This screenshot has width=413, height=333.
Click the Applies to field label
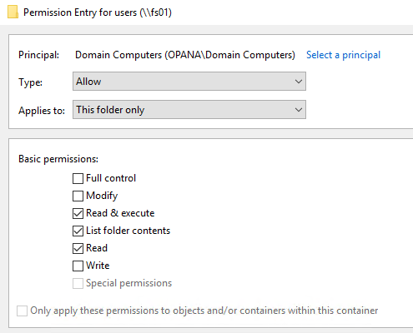tap(42, 111)
